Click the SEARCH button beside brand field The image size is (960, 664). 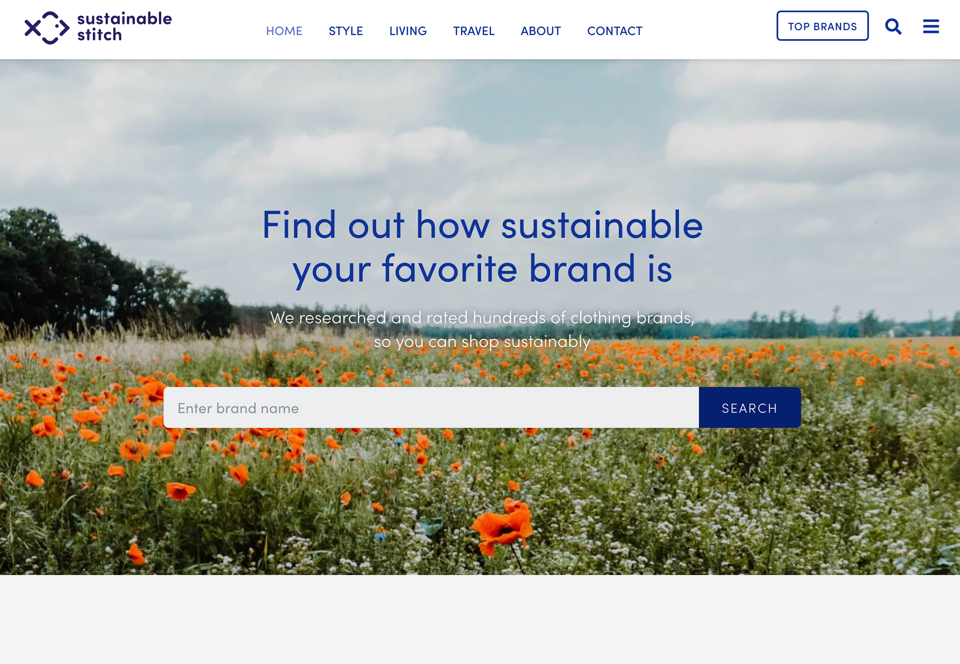coord(750,408)
